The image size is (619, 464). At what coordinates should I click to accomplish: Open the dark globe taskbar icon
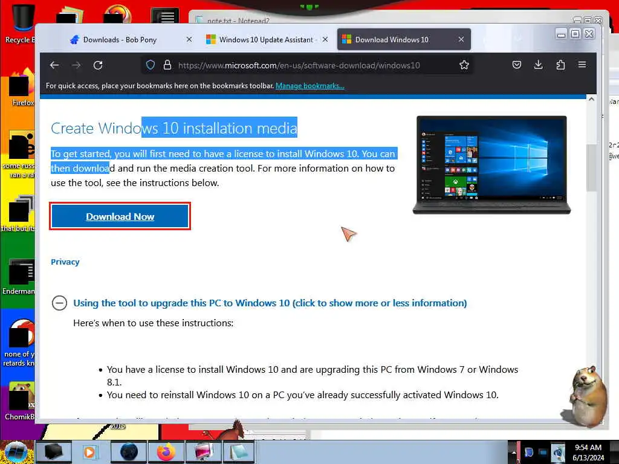pos(128,452)
